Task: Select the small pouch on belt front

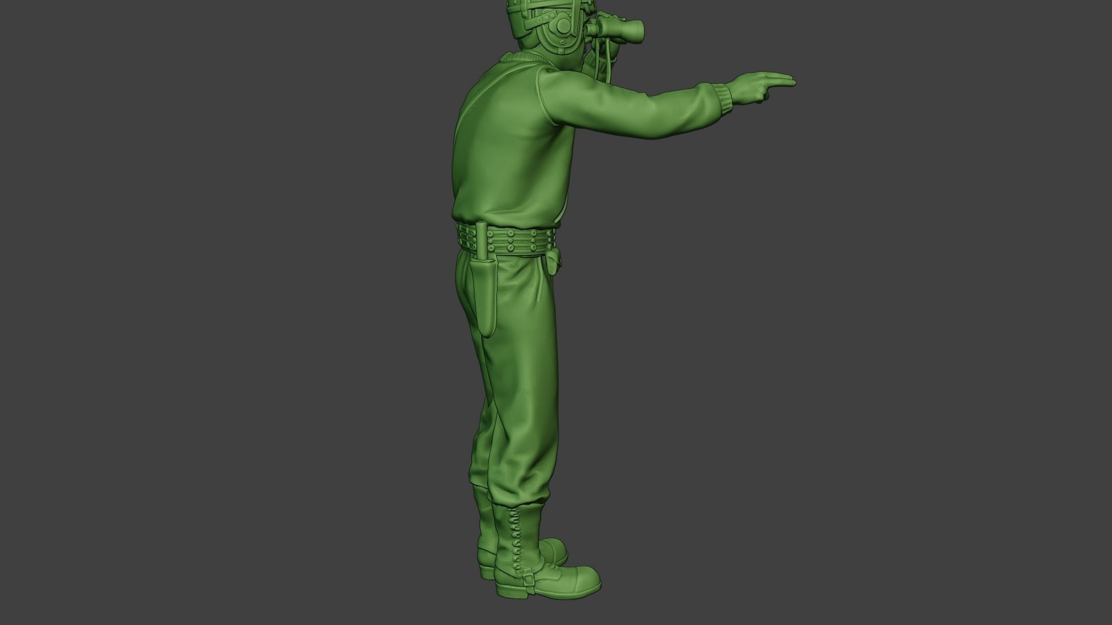Action: point(553,261)
